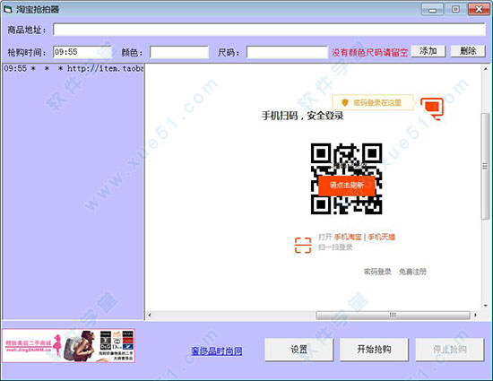Image resolution: width=493 pixels, height=381 pixels.
Task: Focus the 抢购时间 time field showing 09:55
Action: [82, 52]
